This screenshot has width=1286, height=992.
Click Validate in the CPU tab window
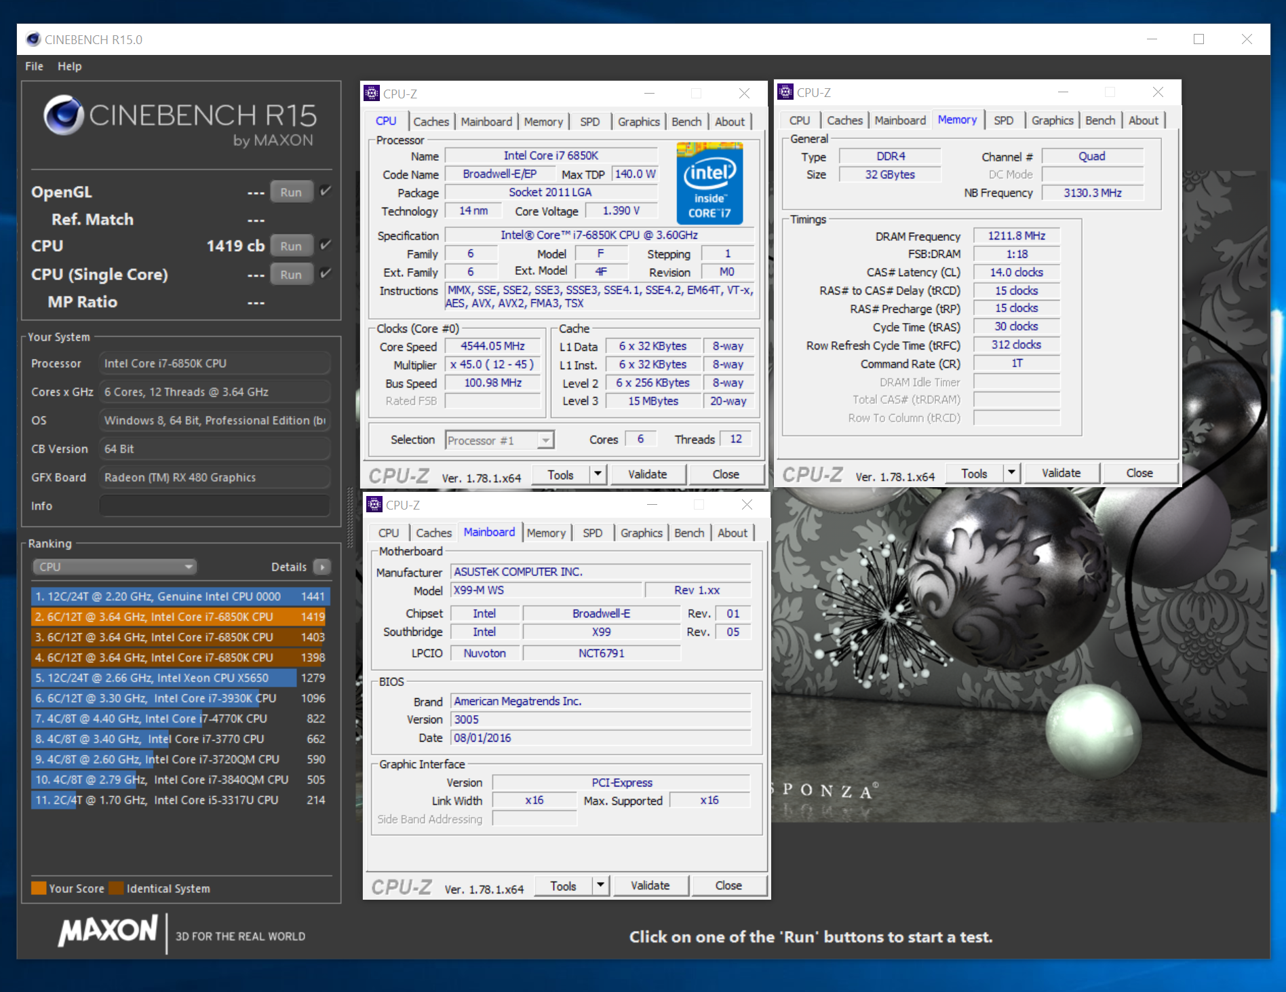click(x=648, y=474)
